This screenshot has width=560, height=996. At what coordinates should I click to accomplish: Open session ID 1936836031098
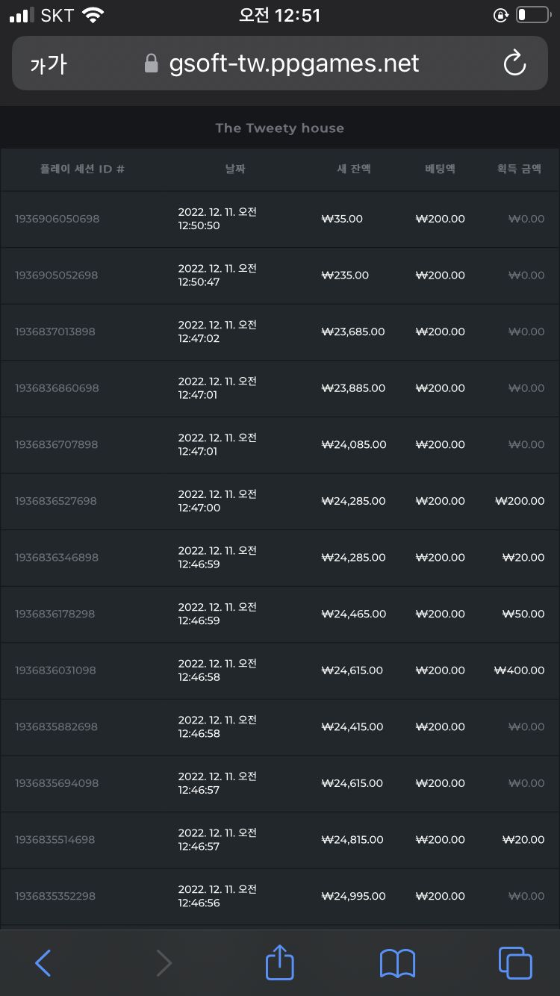click(x=56, y=670)
